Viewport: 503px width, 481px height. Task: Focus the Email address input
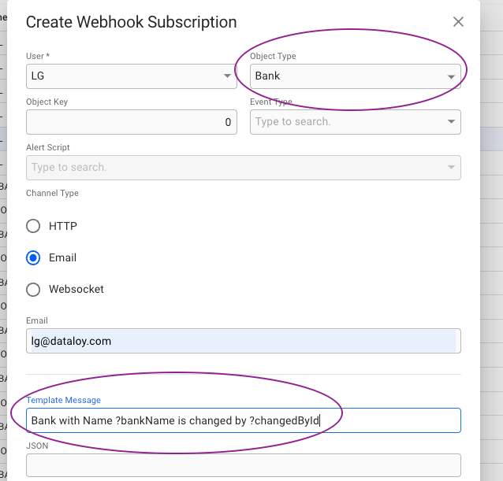tap(243, 341)
